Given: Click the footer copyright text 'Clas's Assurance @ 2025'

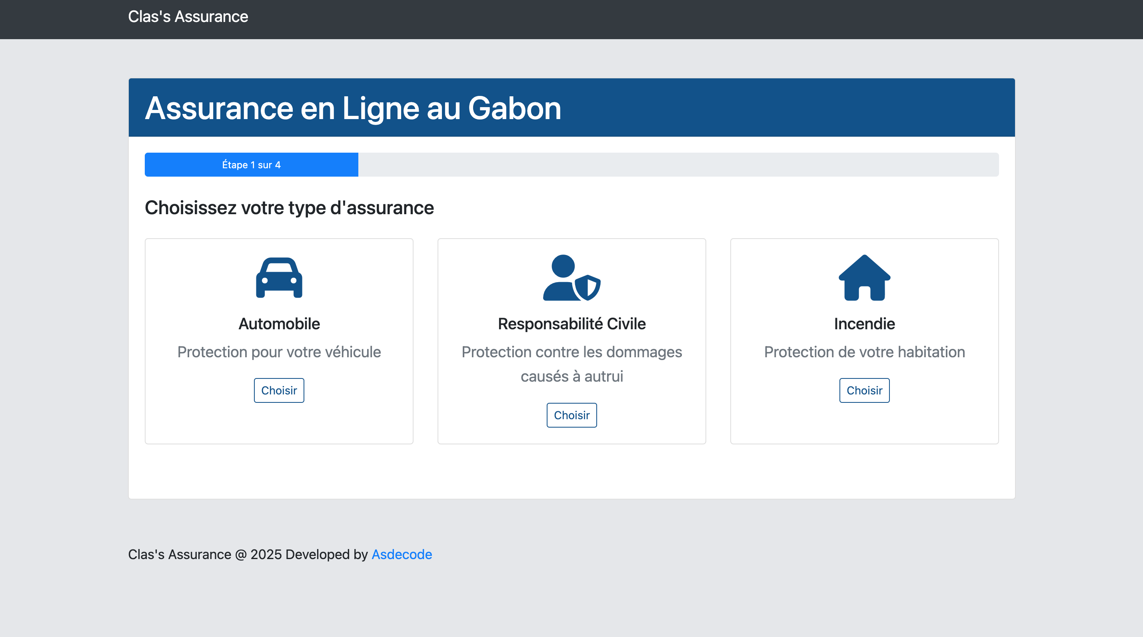Looking at the screenshot, I should (204, 554).
